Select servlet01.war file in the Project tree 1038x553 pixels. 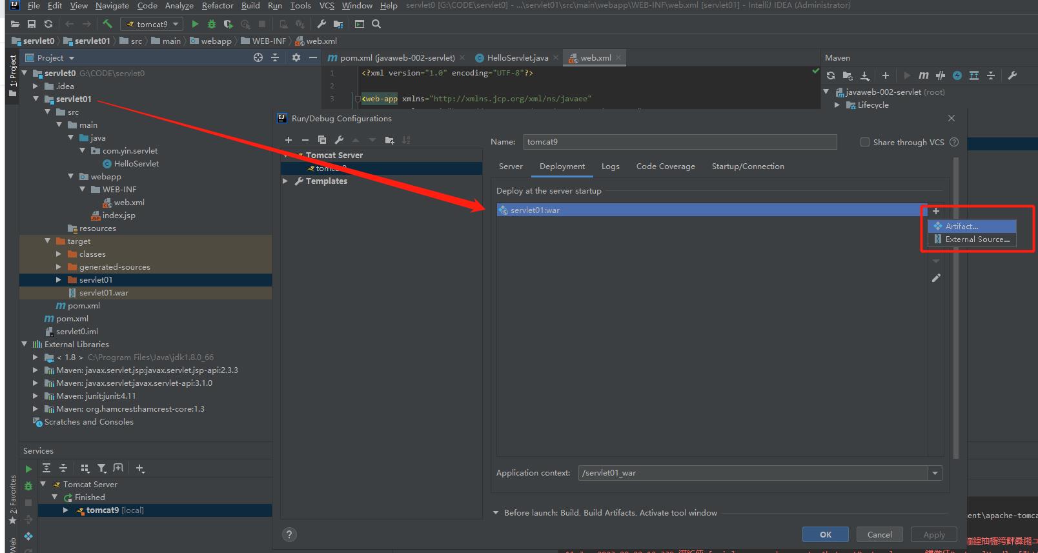[x=103, y=293]
